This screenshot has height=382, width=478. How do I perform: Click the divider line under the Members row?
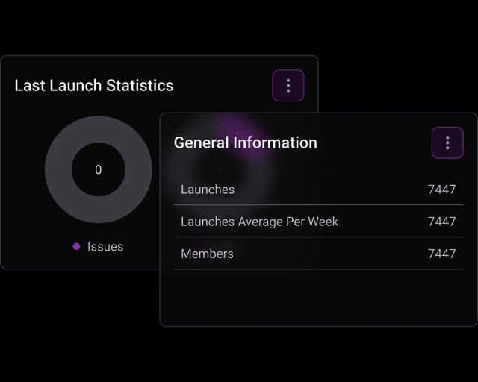point(318,269)
